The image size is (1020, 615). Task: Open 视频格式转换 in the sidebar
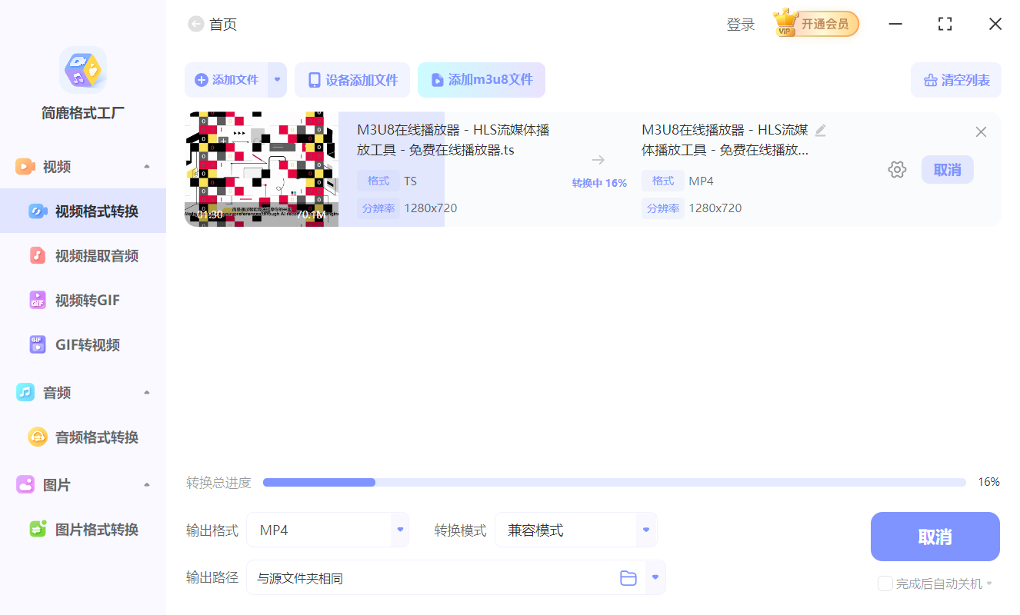83,211
